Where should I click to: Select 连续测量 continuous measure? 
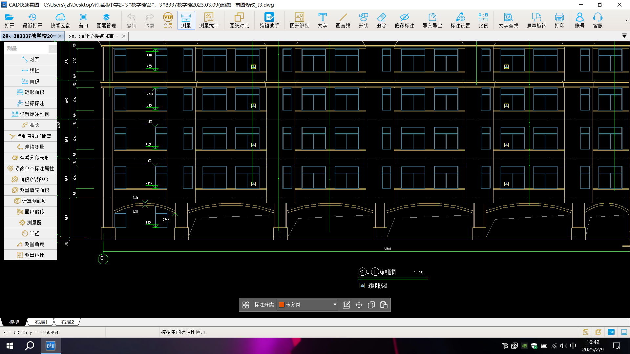pos(31,147)
